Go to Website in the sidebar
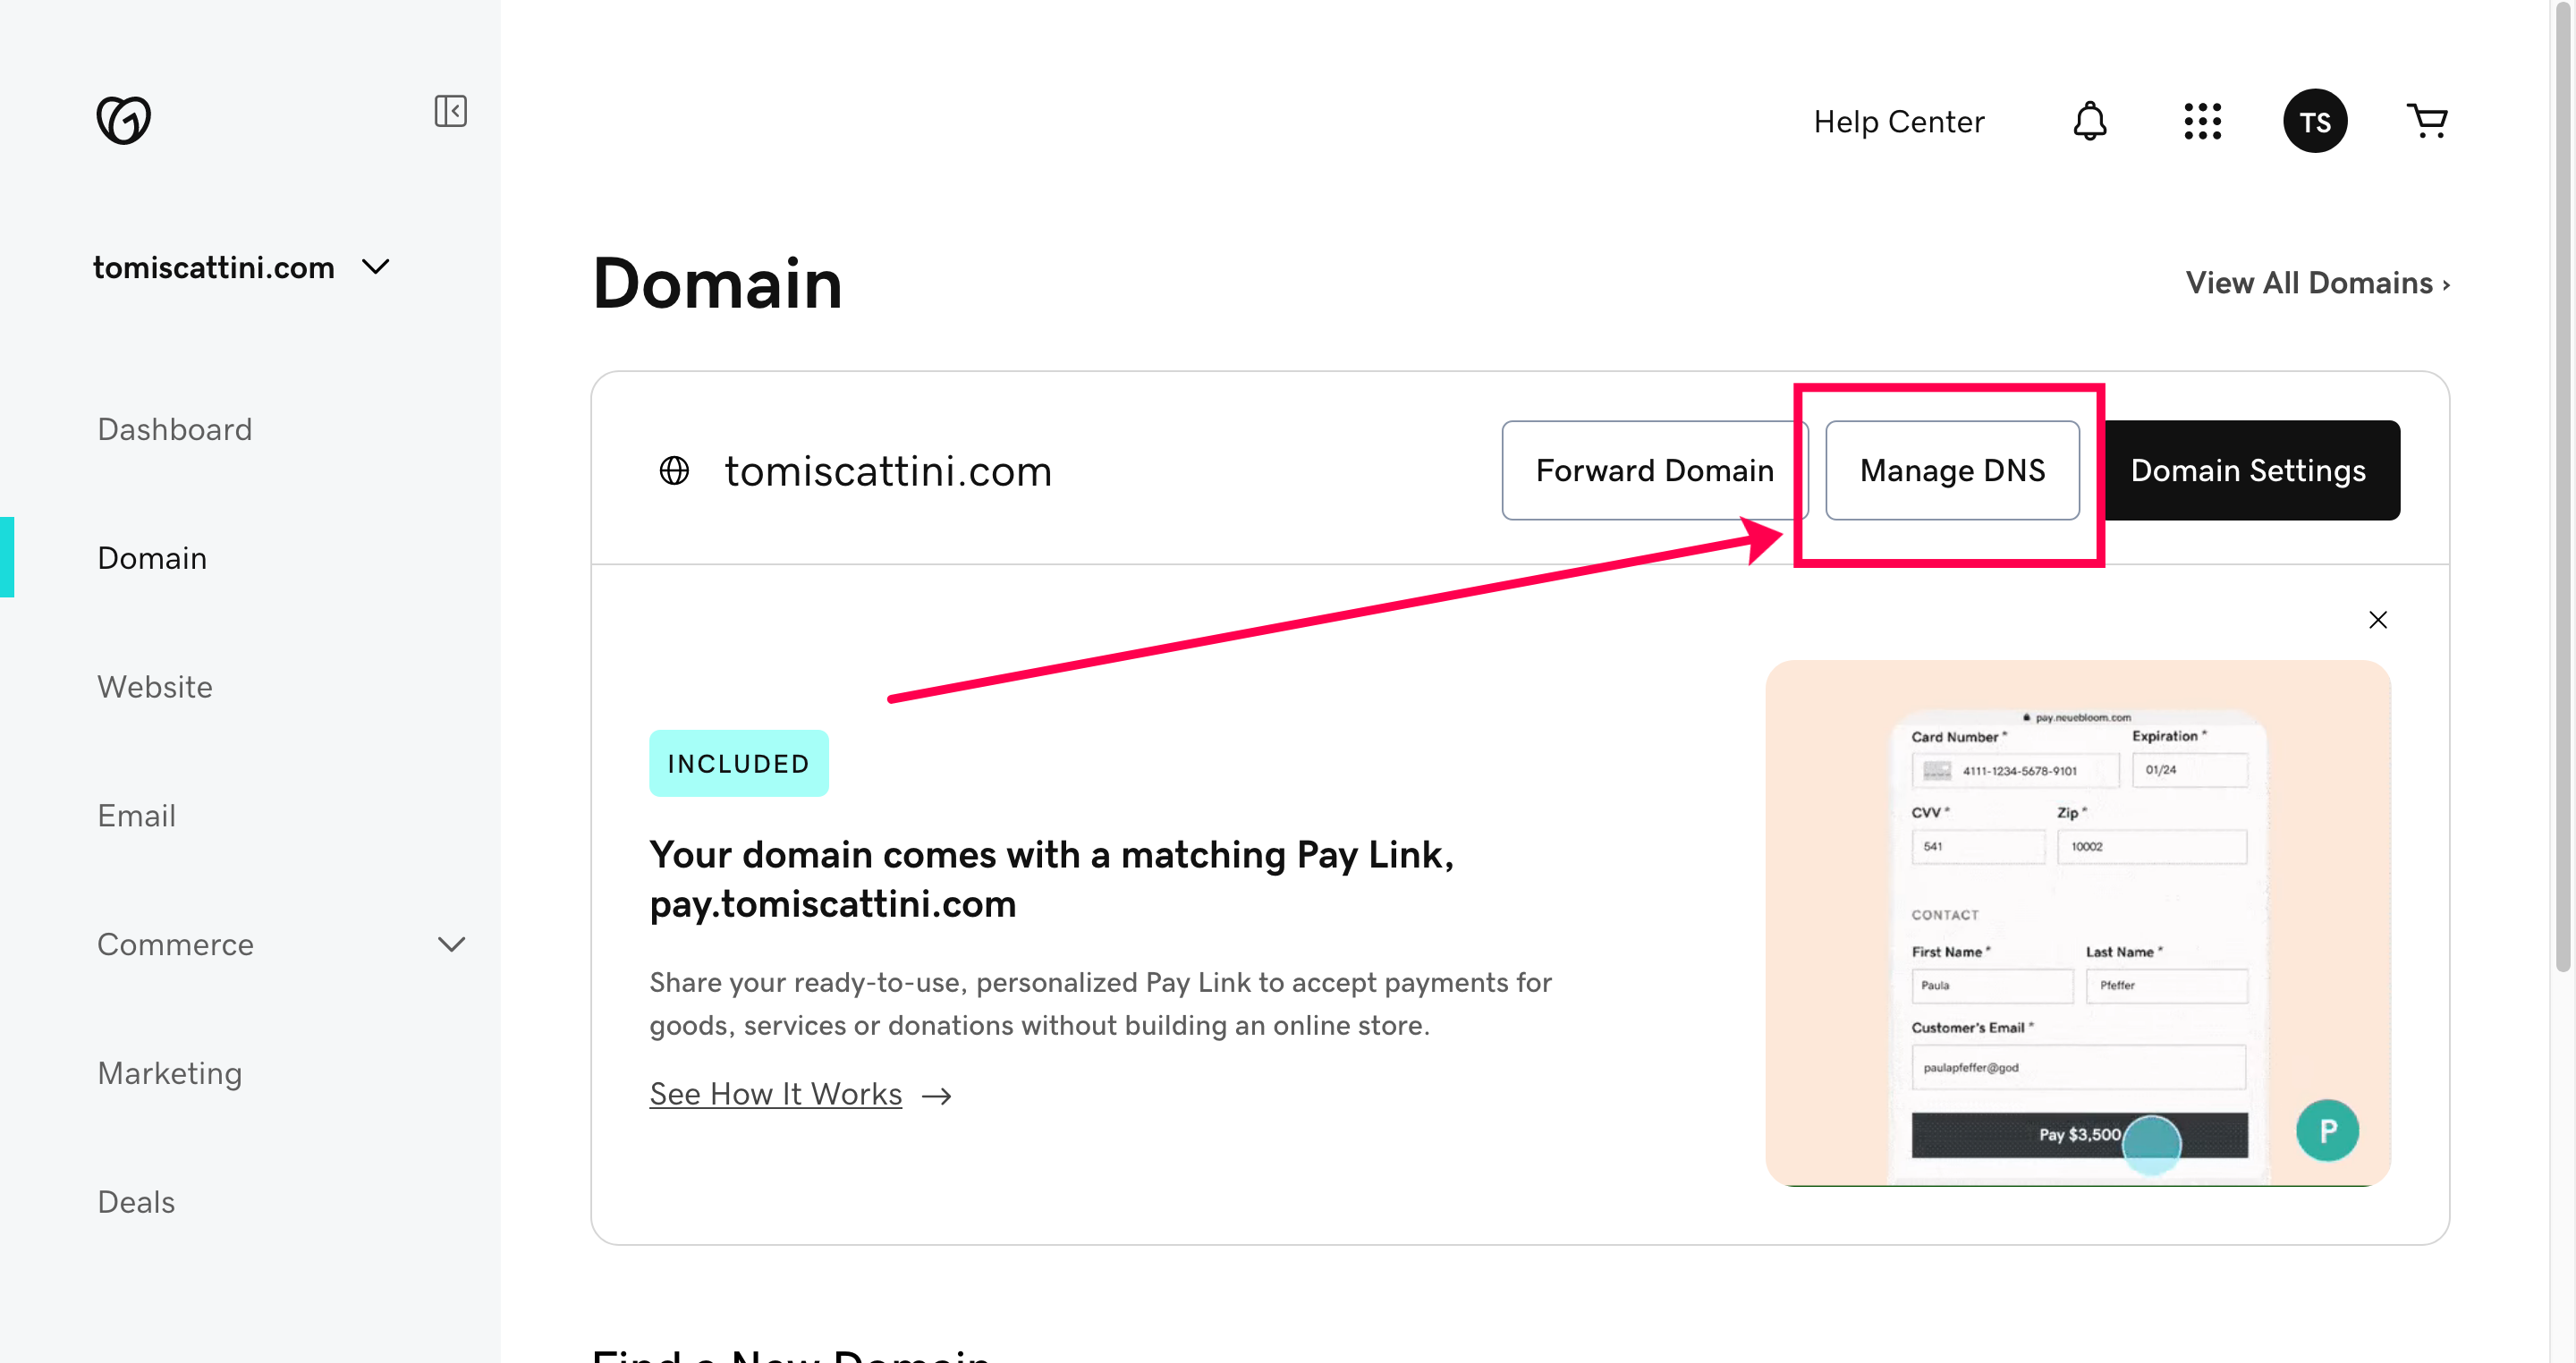 point(155,687)
